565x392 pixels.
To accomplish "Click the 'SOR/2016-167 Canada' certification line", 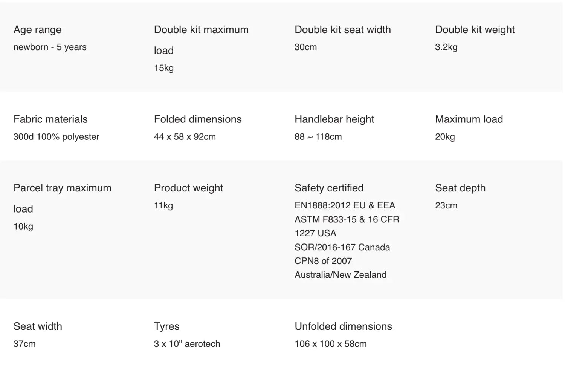I will click(x=342, y=247).
